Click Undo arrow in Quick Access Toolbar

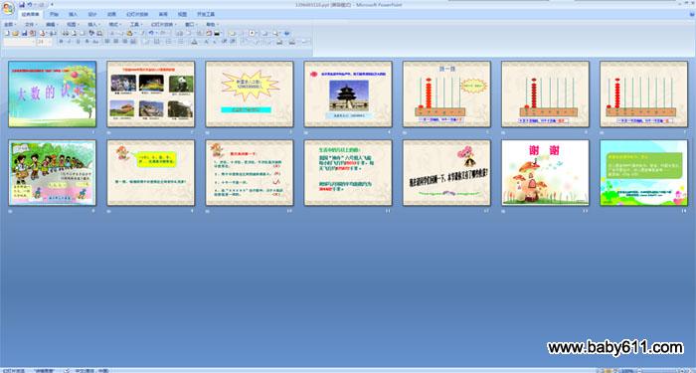pyautogui.click(x=29, y=5)
